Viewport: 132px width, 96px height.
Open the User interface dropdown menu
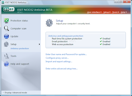coord(94,12)
